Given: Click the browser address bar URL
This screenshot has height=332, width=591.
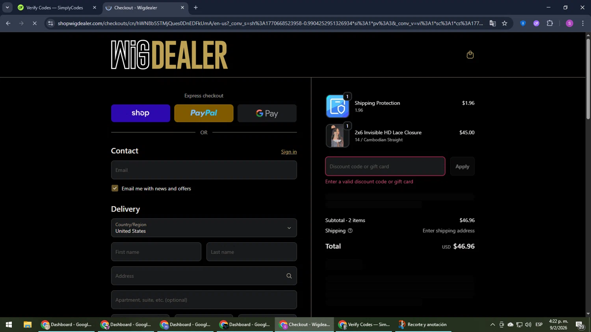Looking at the screenshot, I should 270,23.
